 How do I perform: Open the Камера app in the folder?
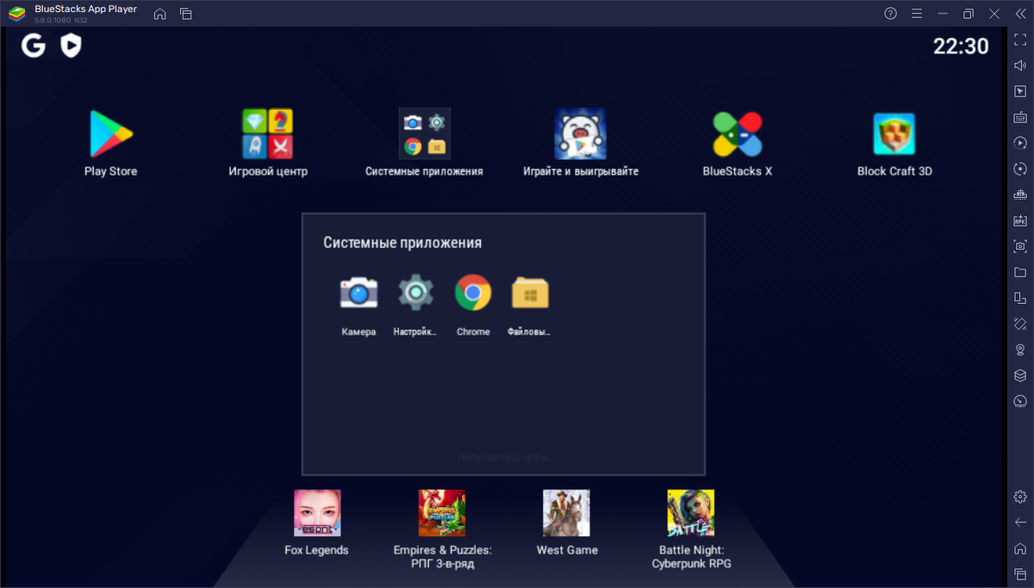pyautogui.click(x=358, y=294)
